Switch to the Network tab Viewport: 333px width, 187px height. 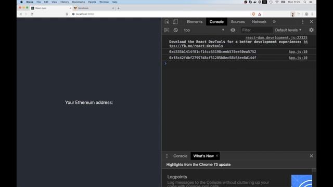[x=259, y=22]
